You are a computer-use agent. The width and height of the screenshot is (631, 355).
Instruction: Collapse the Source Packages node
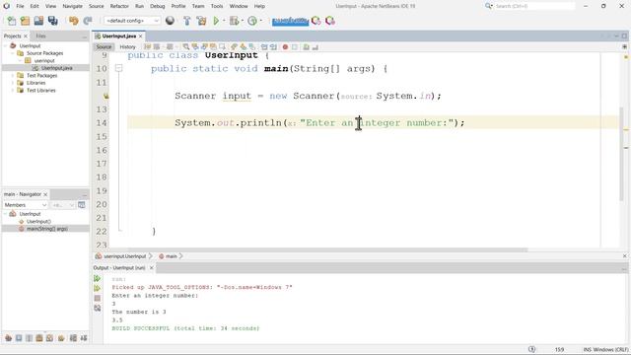click(x=13, y=53)
